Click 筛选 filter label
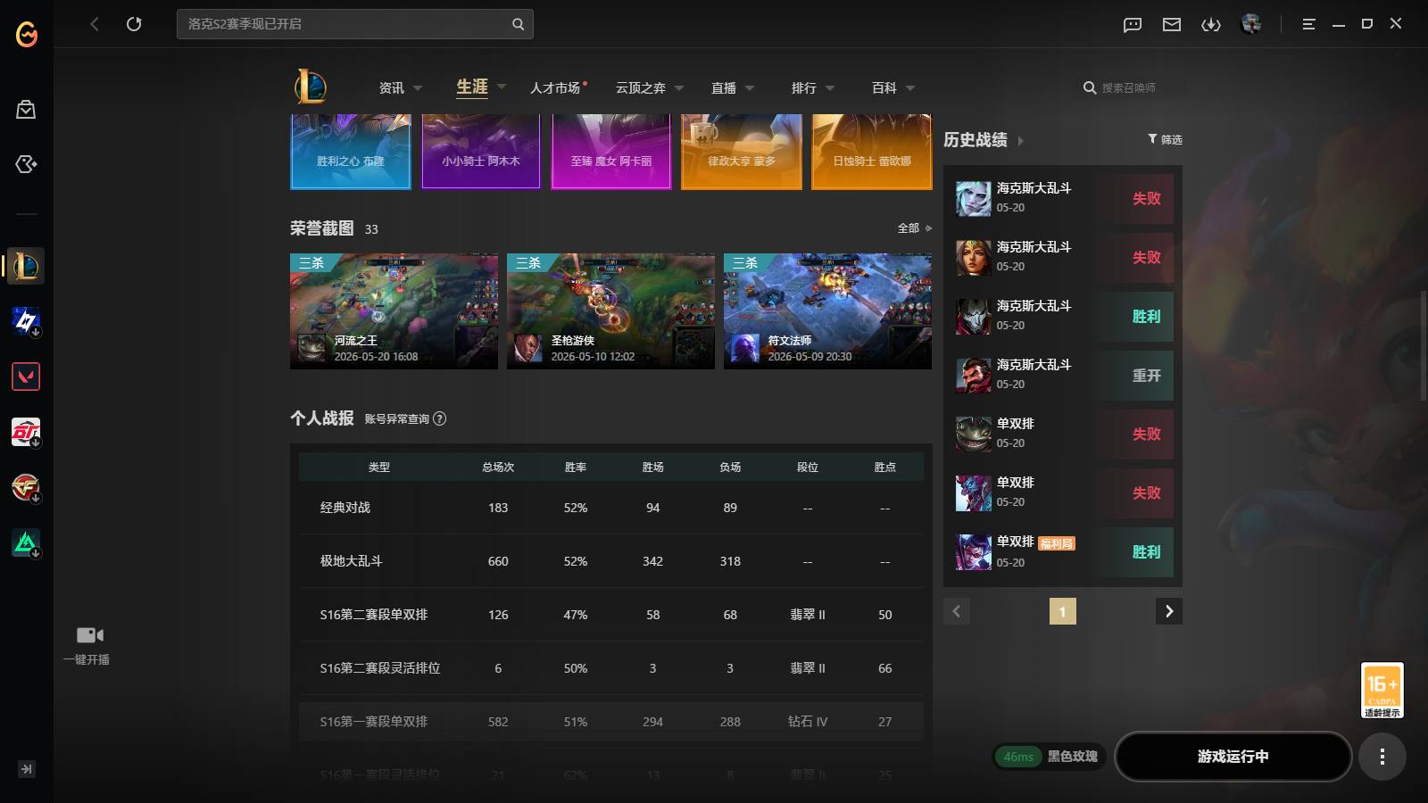The height and width of the screenshot is (803, 1428). click(x=1171, y=140)
